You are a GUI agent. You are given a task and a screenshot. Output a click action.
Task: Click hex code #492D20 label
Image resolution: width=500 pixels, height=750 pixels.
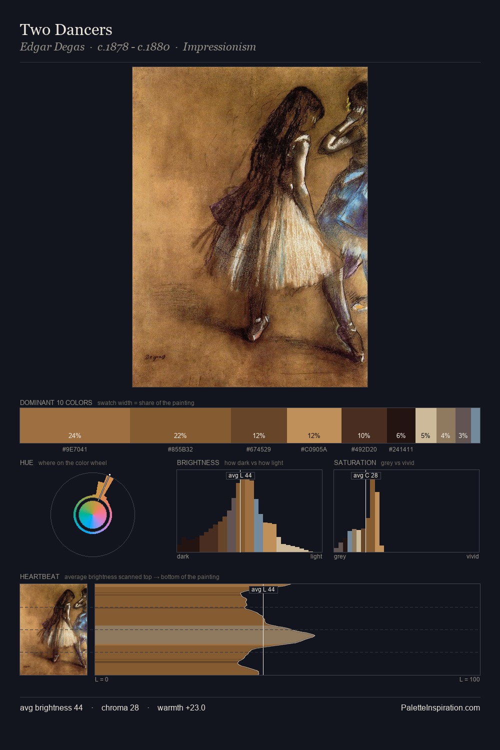pos(364,449)
